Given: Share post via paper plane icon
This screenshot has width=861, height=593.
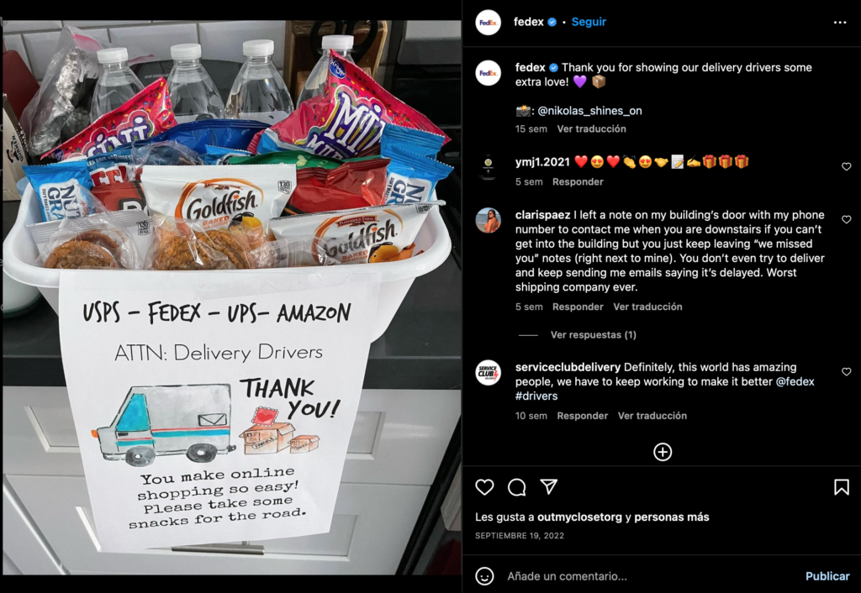Looking at the screenshot, I should coord(548,486).
